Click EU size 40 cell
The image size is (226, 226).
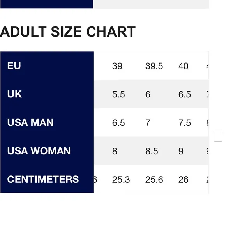point(184,66)
